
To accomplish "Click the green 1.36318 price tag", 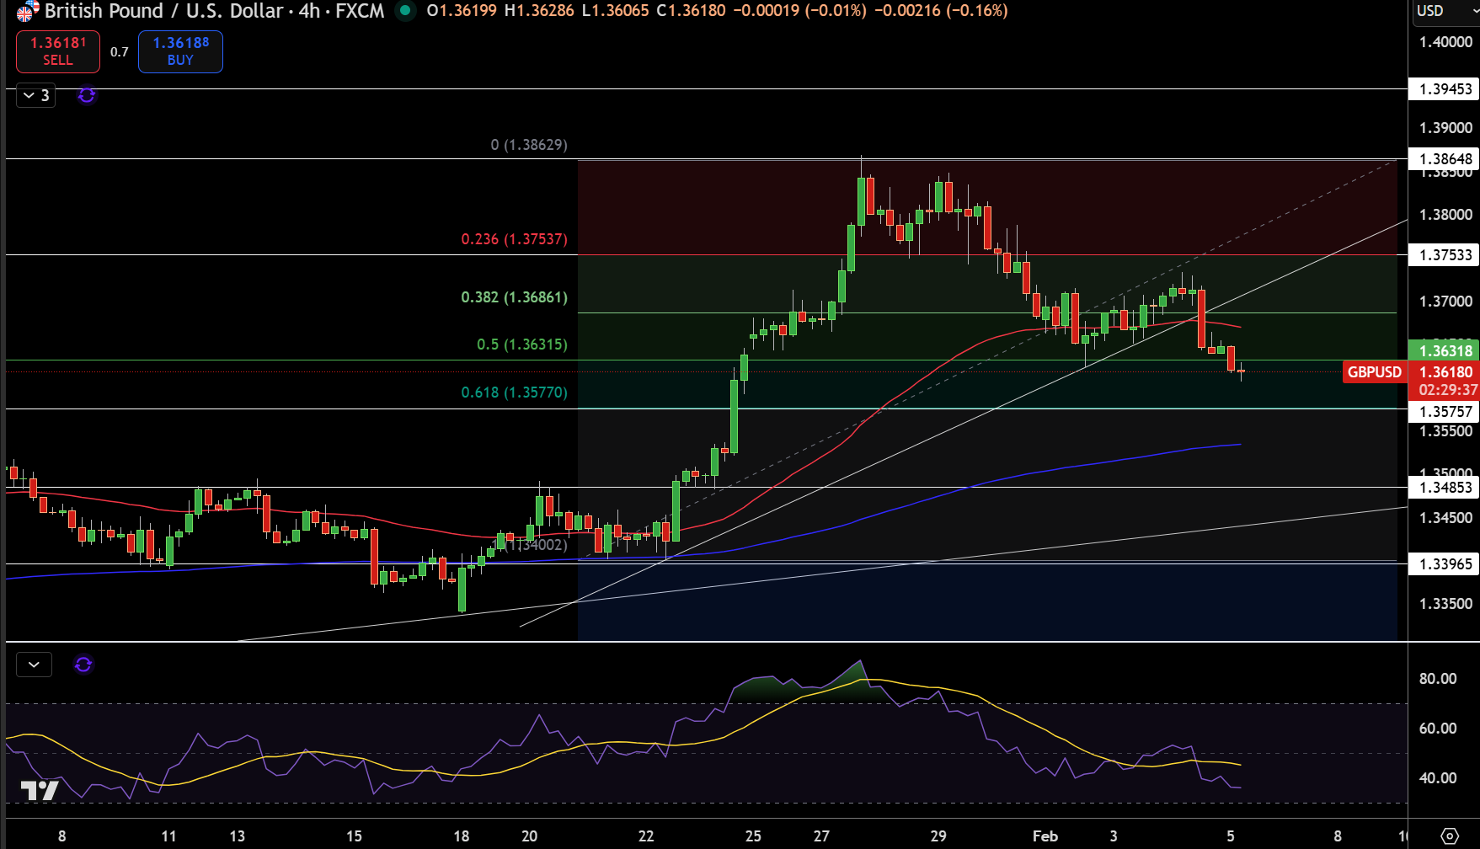I will pyautogui.click(x=1444, y=350).
